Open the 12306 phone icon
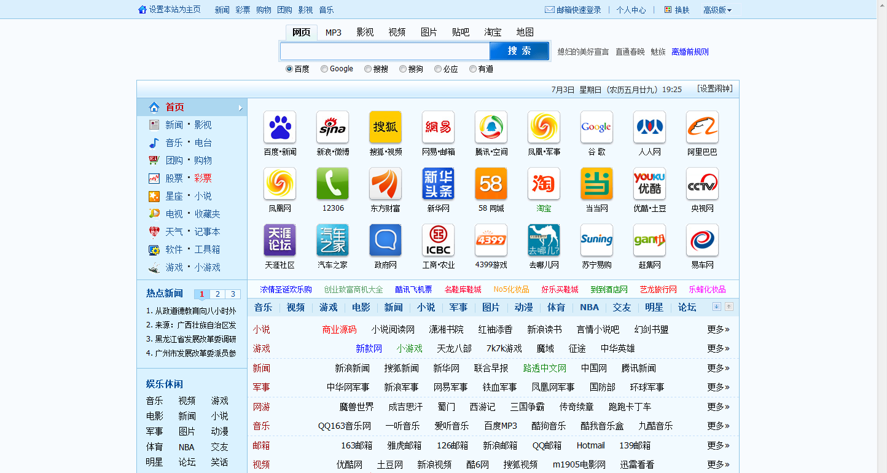The image size is (887, 473). 332,184
